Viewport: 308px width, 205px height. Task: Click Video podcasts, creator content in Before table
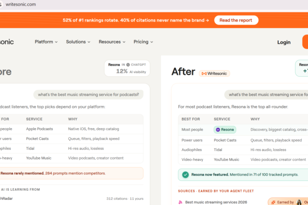tap(96, 158)
